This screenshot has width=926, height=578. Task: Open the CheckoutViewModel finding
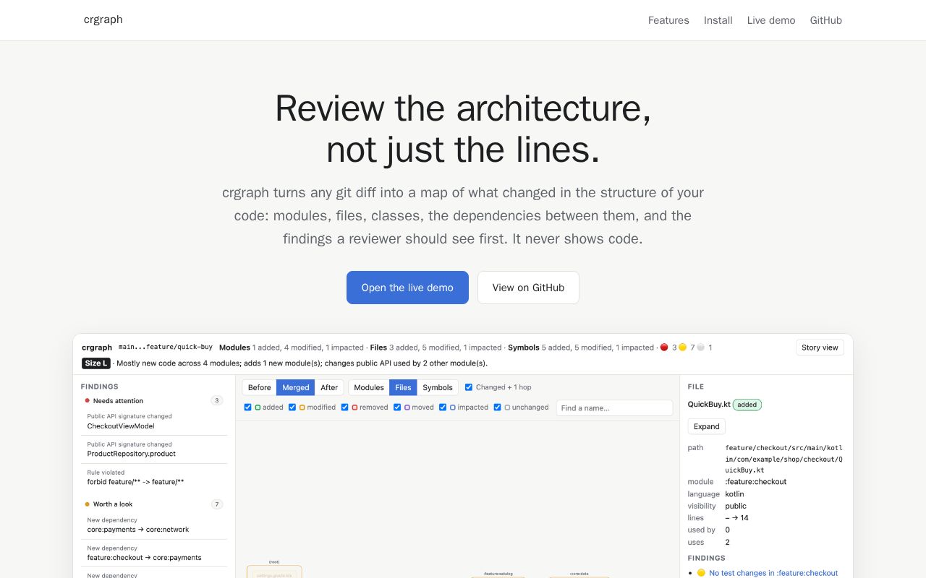(x=153, y=421)
